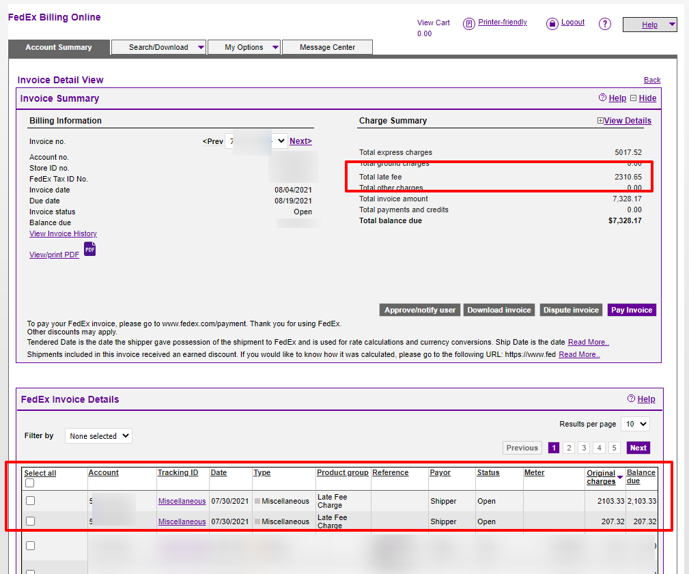Open the PDF document icon
Image resolution: width=689 pixels, height=574 pixels.
point(89,249)
